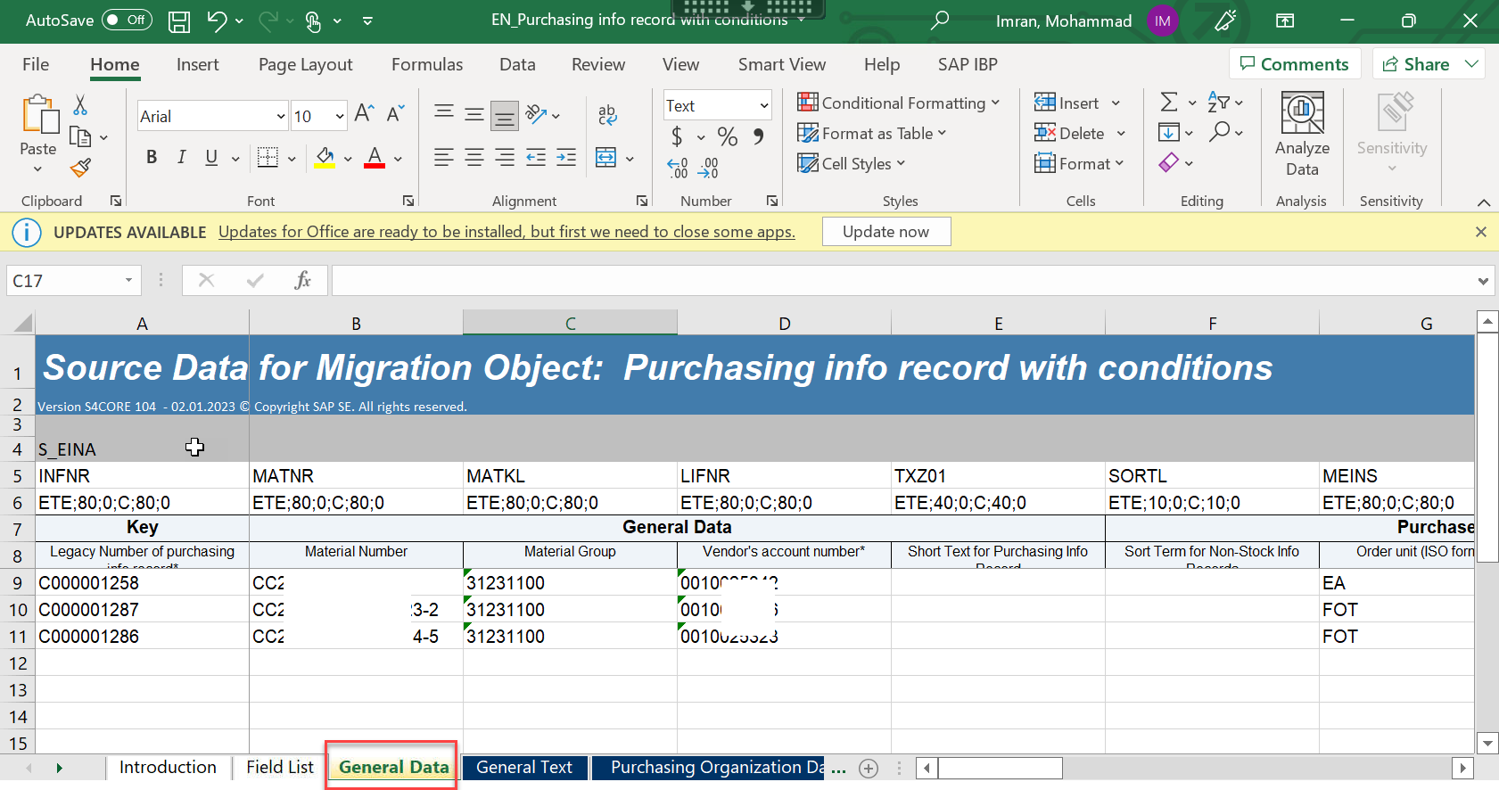Open the File menu tab
Screen dimensions: 1499x790
tap(36, 64)
